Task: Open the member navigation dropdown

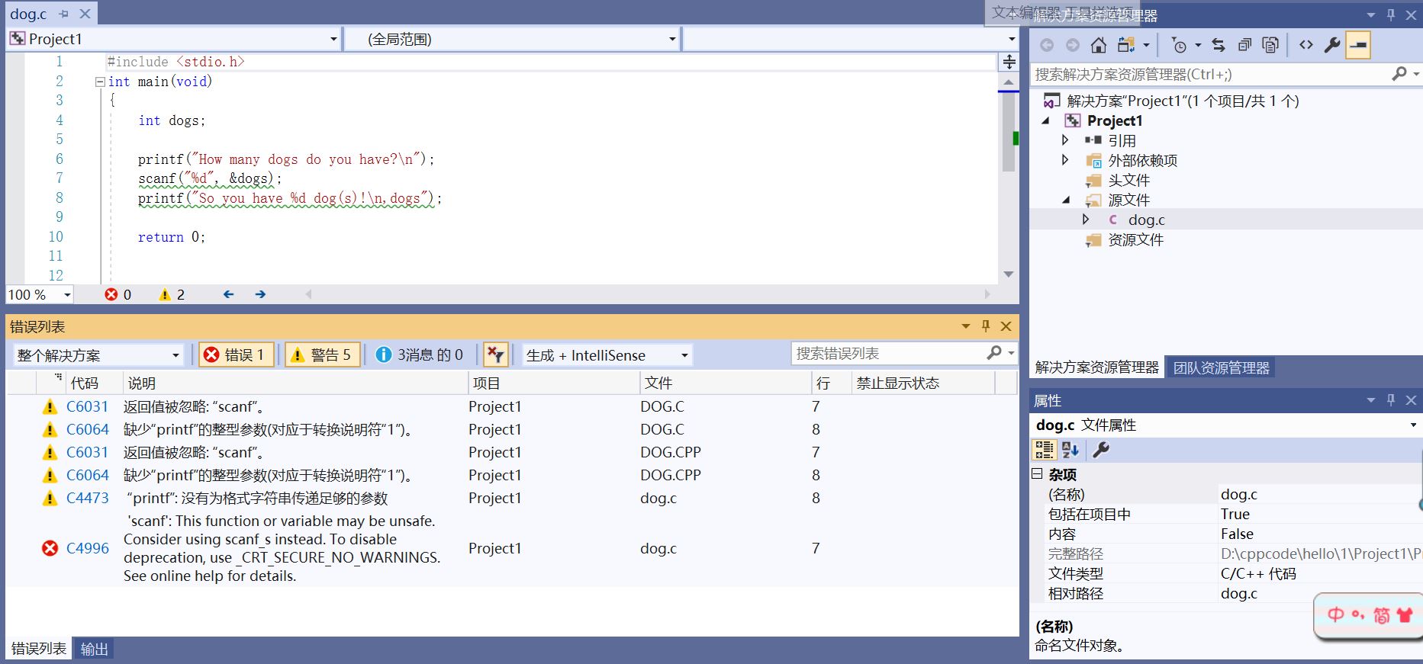Action: [1012, 39]
